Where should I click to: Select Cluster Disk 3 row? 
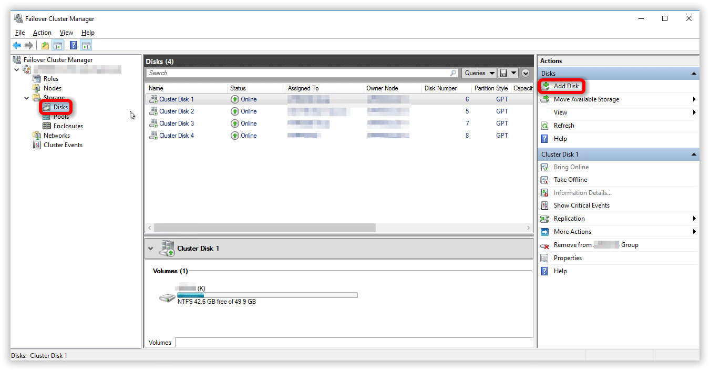pyautogui.click(x=177, y=123)
